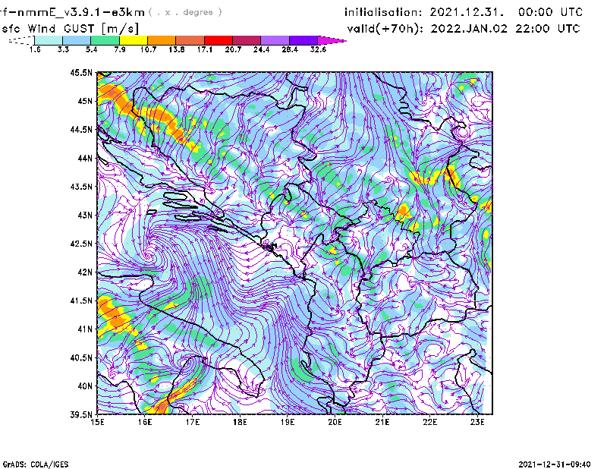Click the '43N' latitude label
This screenshot has width=607, height=469.
pos(85,215)
